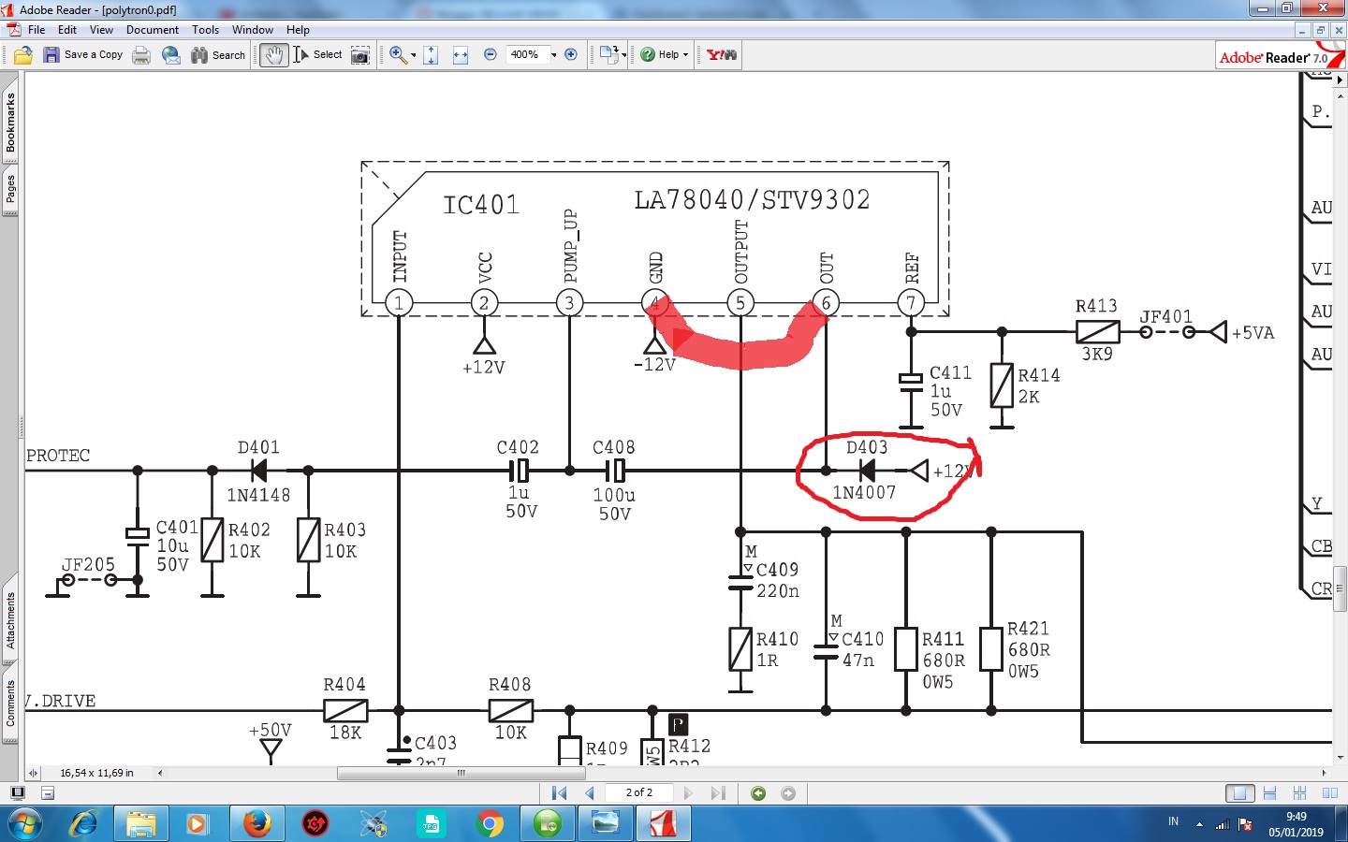Image resolution: width=1348 pixels, height=842 pixels.
Task: Open Google Chrome from the taskbar
Action: coord(489,823)
